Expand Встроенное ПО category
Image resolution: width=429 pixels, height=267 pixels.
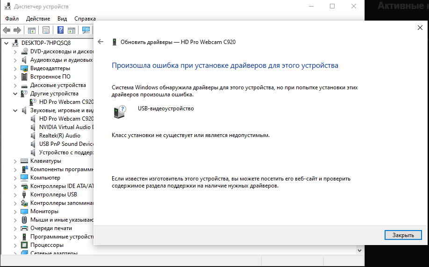[x=15, y=77]
